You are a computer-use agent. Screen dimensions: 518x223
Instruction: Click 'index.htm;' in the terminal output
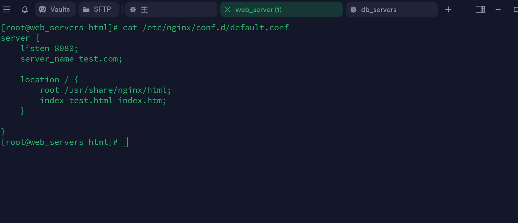tap(142, 101)
